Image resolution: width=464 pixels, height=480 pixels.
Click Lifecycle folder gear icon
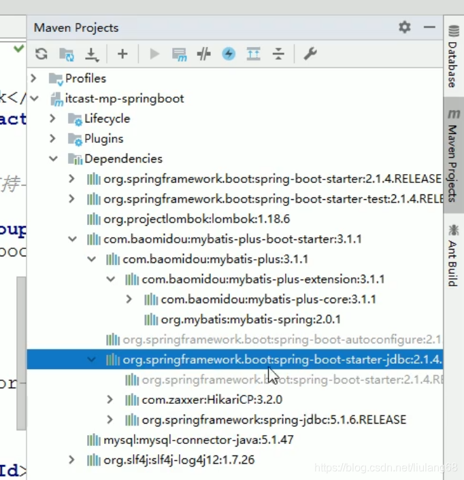[x=75, y=120]
